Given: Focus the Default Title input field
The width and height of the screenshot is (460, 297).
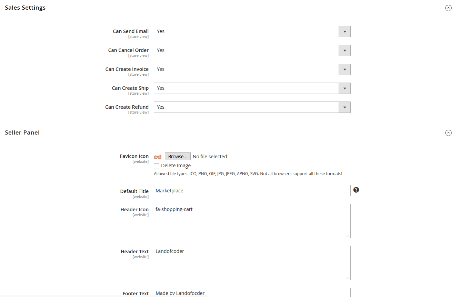Looking at the screenshot, I should (252, 191).
